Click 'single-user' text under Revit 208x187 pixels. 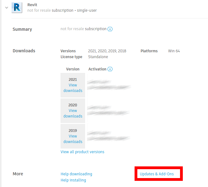(x=87, y=10)
